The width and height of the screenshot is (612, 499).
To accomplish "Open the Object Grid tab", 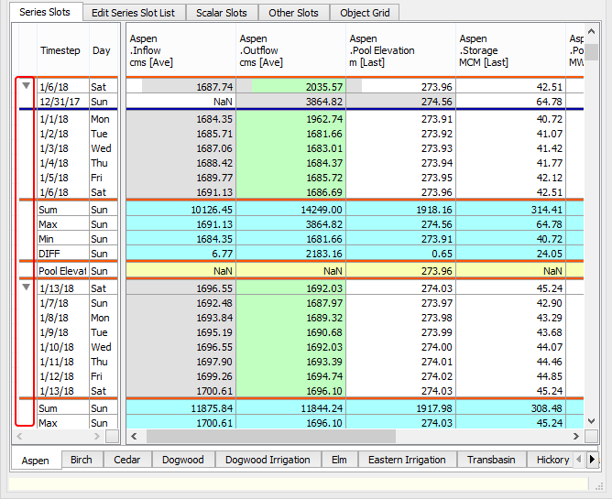I will click(x=365, y=13).
